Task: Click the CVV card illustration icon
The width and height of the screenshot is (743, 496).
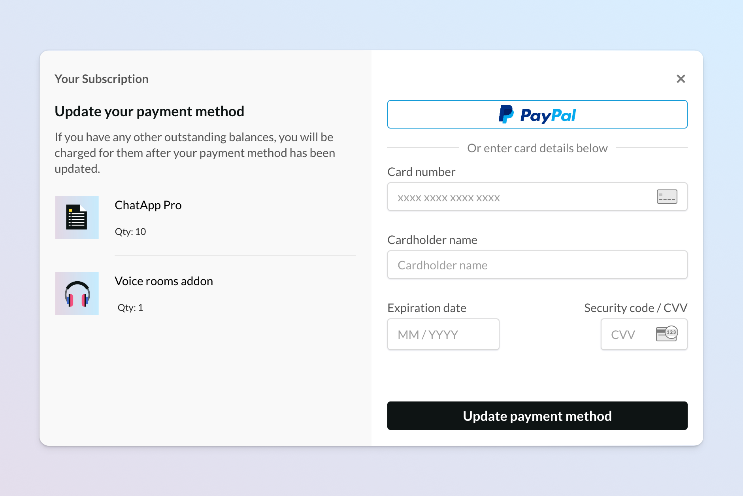Action: [666, 334]
